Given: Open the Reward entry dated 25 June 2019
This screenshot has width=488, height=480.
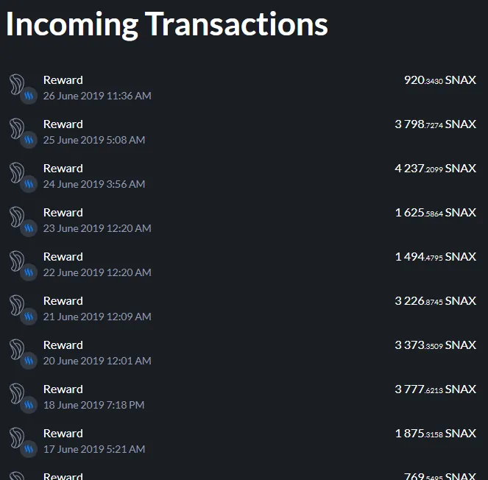Looking at the screenshot, I should [63, 124].
